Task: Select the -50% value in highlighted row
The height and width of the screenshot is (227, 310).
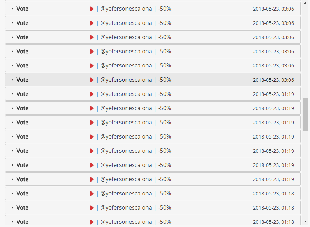Action: coord(165,80)
